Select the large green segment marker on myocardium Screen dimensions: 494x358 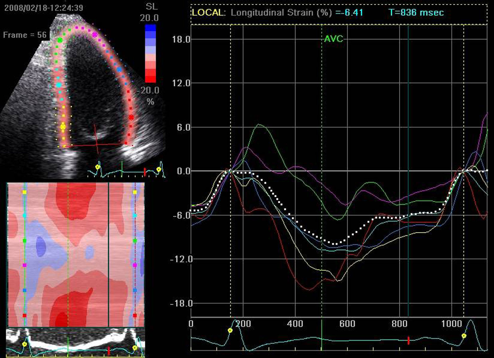[60, 40]
